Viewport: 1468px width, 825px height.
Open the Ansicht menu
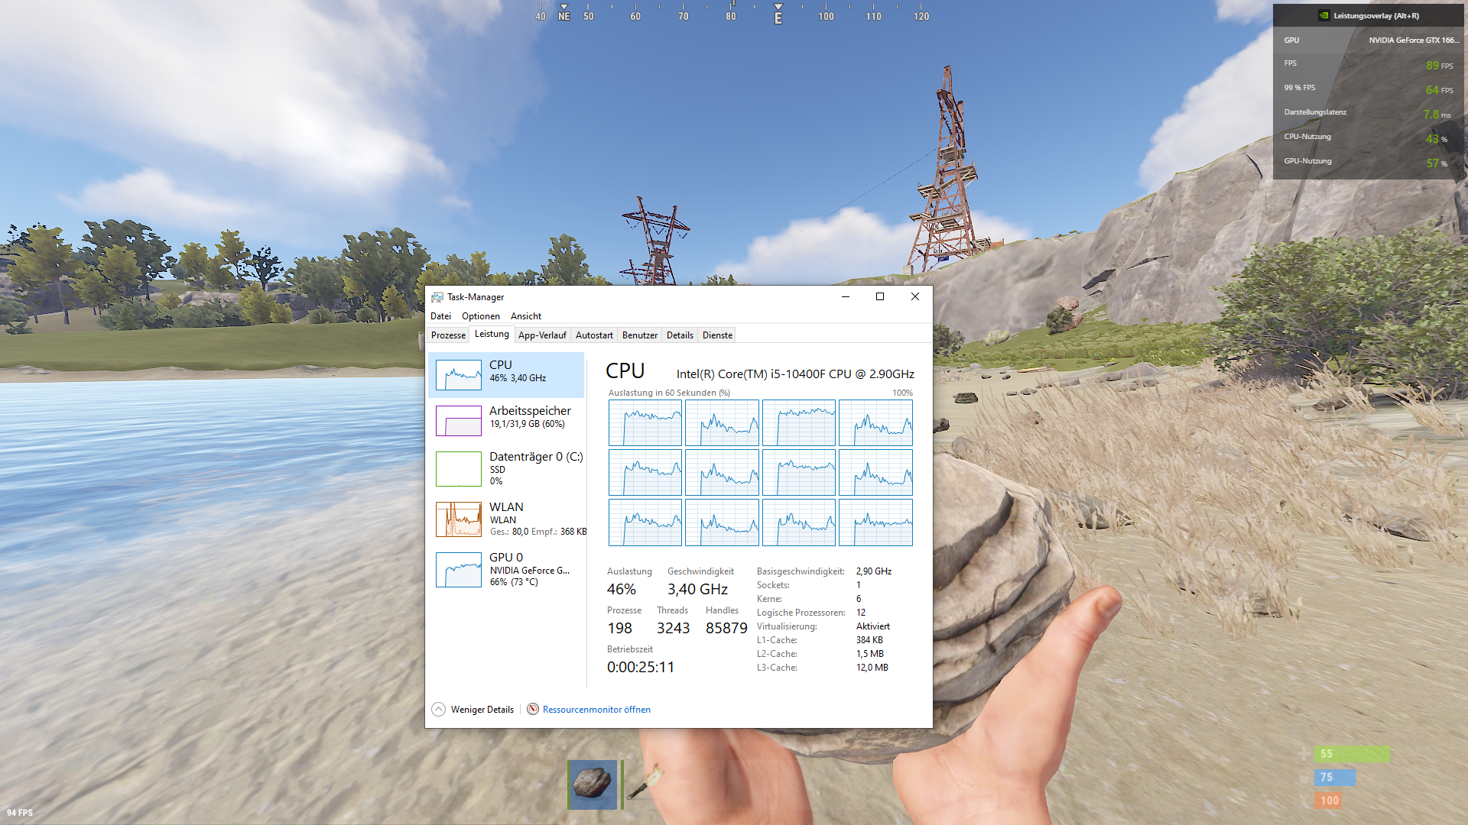coord(525,316)
